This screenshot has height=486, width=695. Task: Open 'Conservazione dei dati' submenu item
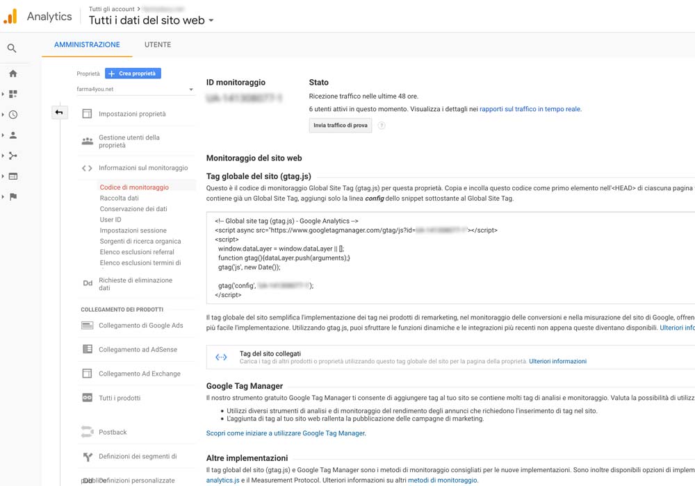coord(133,209)
